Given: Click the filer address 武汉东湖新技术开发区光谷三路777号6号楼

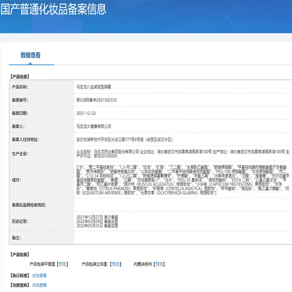Looking at the screenshot, I should click(x=110, y=140).
